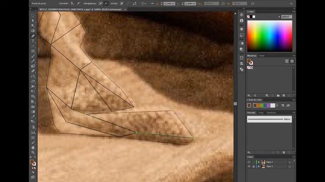Select the Eyedropper tool

[x=33, y=117]
